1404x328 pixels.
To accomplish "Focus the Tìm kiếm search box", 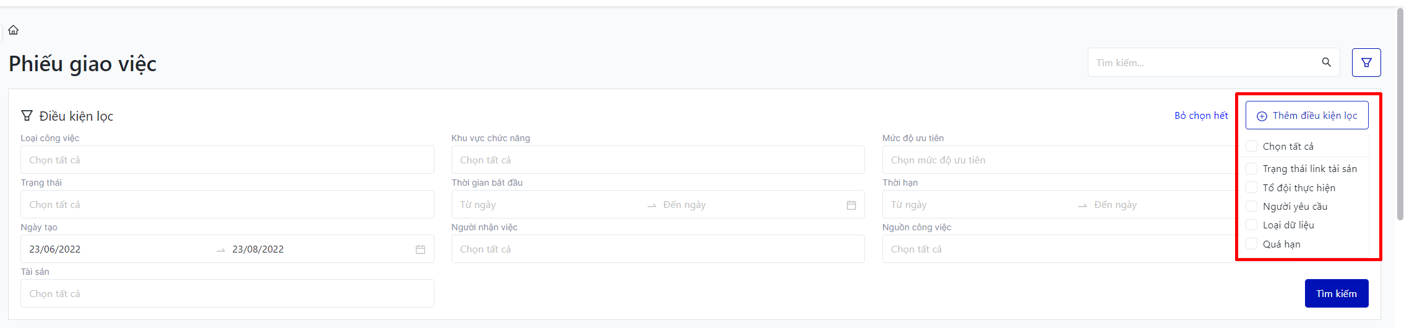I will click(x=1204, y=63).
